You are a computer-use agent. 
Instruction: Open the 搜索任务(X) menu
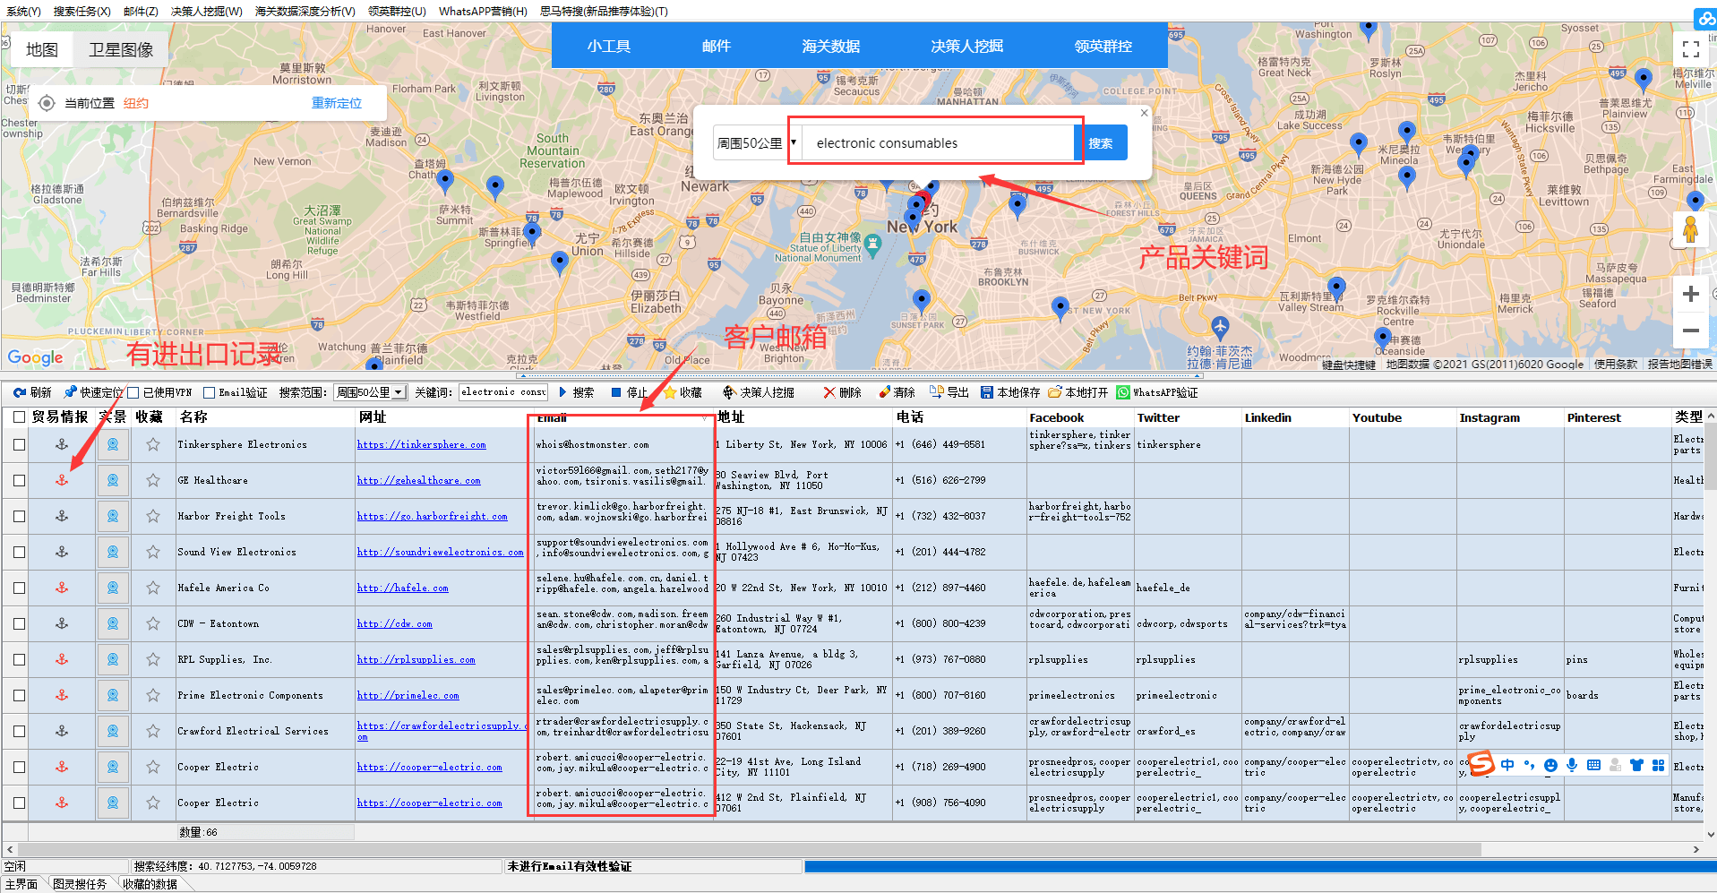[x=82, y=11]
